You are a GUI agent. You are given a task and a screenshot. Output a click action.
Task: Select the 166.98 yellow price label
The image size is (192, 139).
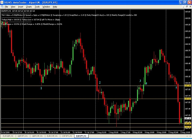click(188, 127)
